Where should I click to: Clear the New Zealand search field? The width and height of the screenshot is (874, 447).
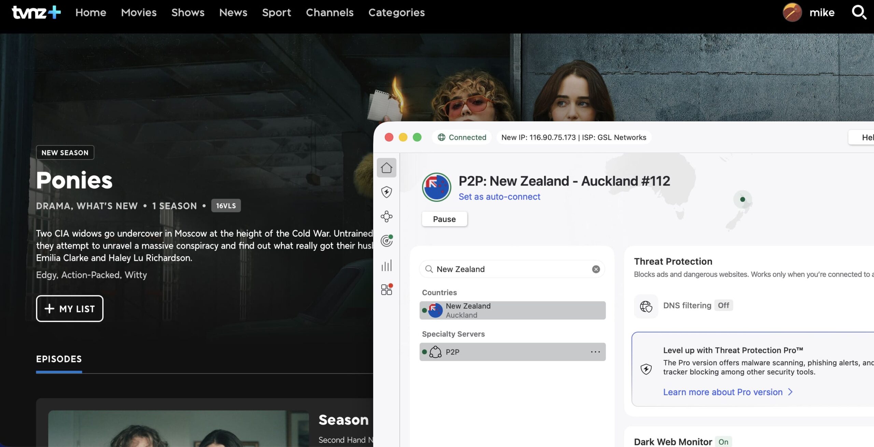coord(596,269)
